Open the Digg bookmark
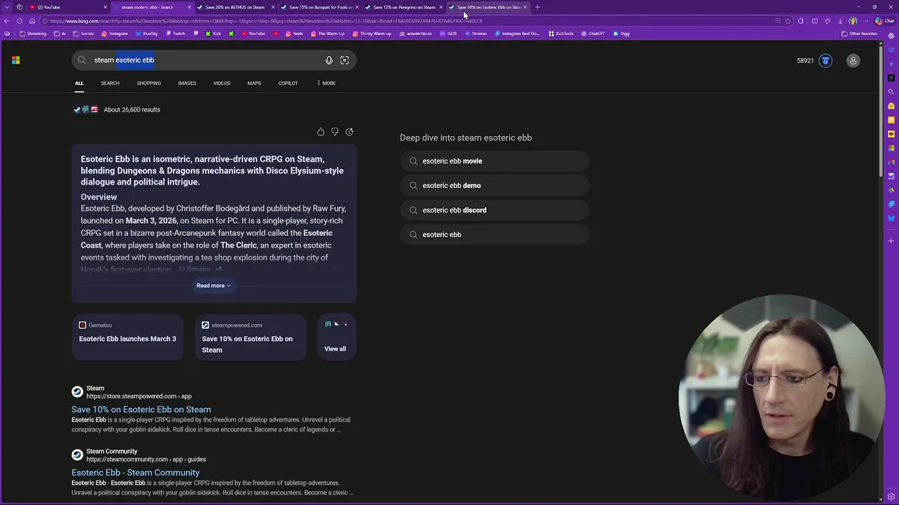Image resolution: width=899 pixels, height=505 pixels. (621, 34)
